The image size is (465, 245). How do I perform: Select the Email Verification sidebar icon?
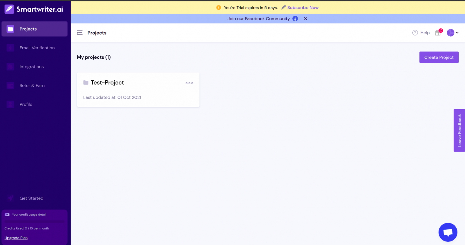pos(10,48)
